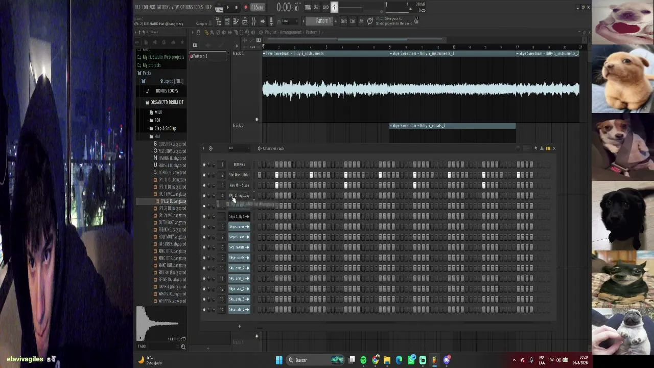Open the OPTIONS menu

pyautogui.click(x=186, y=7)
